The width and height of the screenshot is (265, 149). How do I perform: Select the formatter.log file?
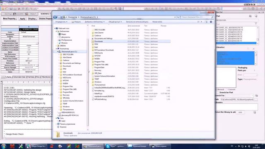click(99, 91)
